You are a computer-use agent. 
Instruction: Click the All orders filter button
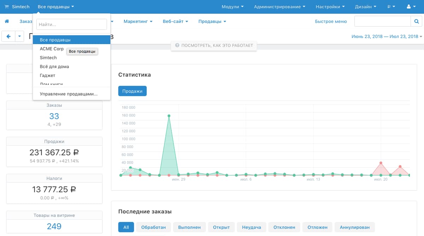(x=126, y=227)
